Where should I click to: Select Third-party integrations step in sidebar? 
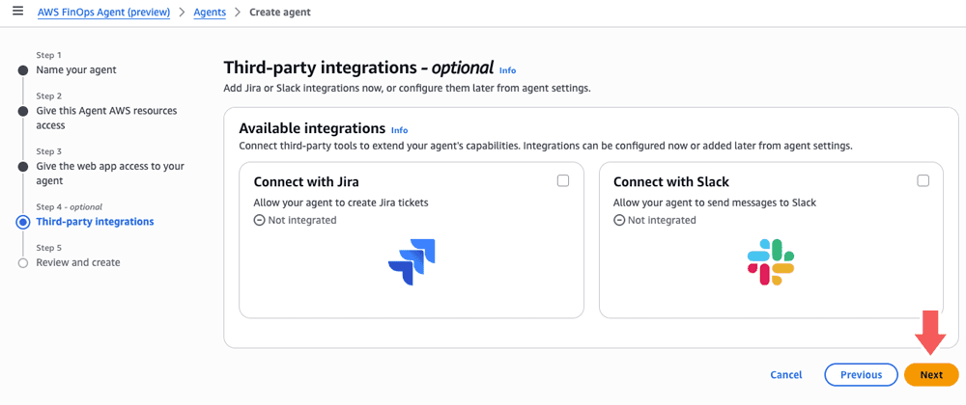[95, 221]
